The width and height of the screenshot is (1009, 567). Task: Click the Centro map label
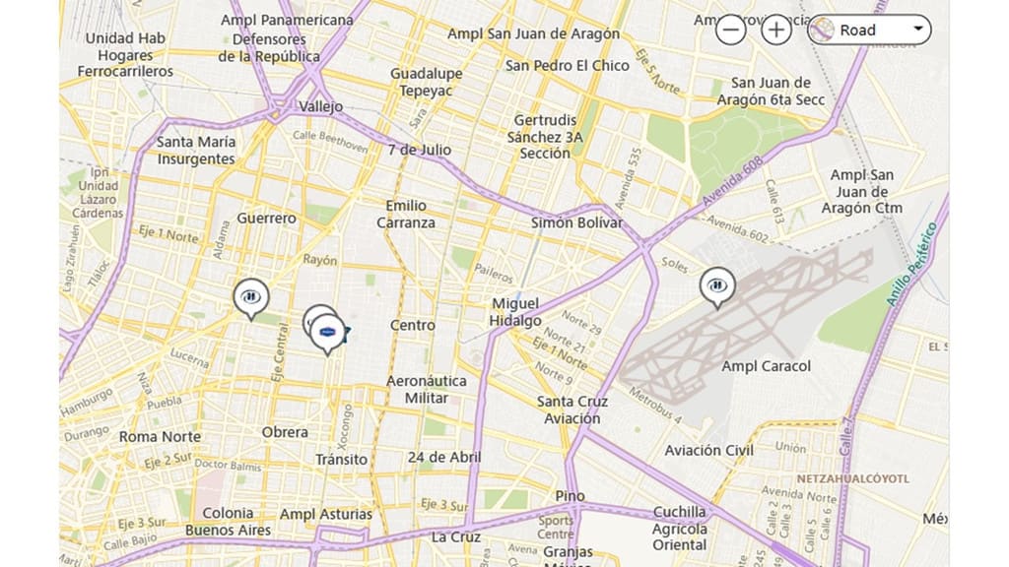pos(413,325)
